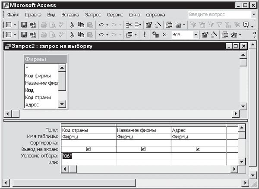Click the Totals (Σ) toolbar icon
This screenshot has height=189, width=259.
click(x=164, y=35)
